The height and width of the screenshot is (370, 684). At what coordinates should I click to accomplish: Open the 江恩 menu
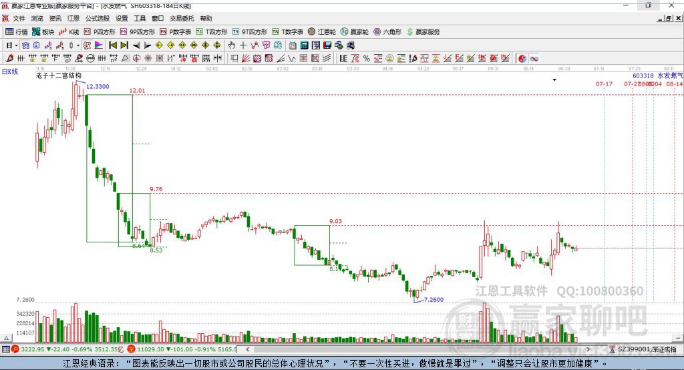click(x=73, y=18)
